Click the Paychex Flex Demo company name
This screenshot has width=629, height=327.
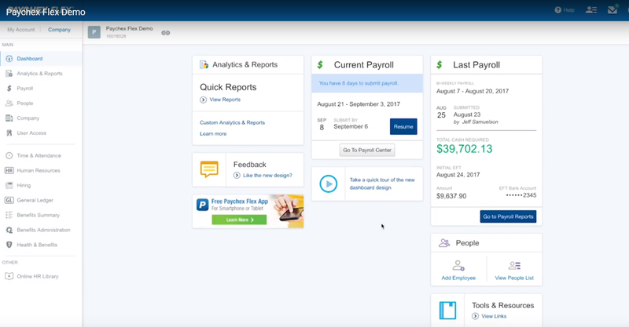pyautogui.click(x=129, y=29)
